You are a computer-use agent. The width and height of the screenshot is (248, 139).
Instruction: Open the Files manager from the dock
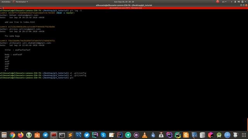click(x=4, y=135)
